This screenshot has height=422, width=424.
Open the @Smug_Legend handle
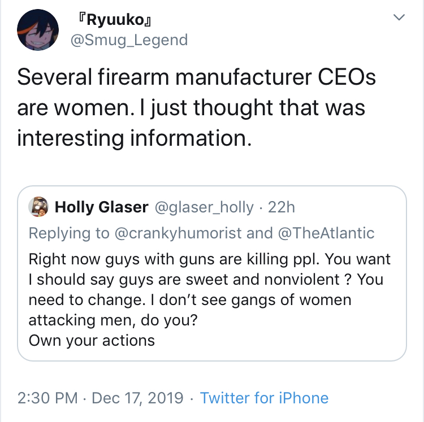pos(129,40)
